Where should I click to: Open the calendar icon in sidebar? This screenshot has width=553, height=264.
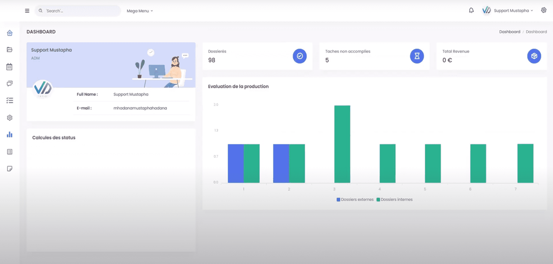pos(10,67)
